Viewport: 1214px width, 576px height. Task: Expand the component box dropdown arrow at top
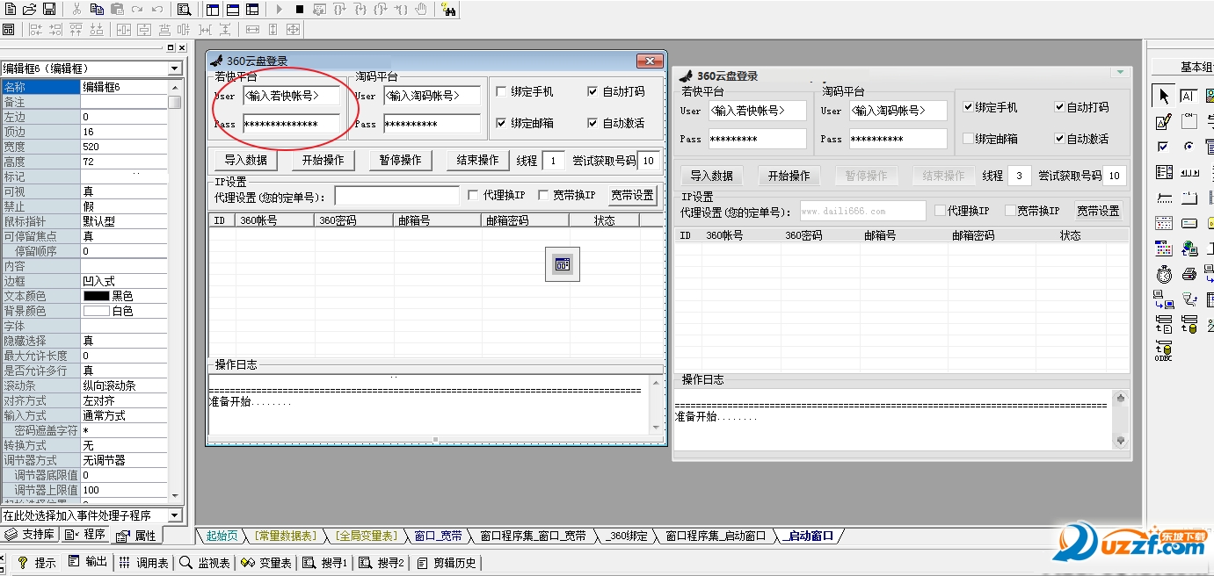[1120, 72]
